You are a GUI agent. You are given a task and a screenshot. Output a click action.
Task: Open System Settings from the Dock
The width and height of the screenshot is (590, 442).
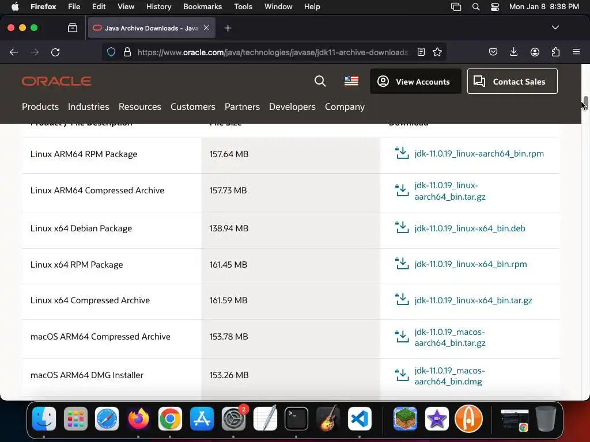tap(233, 418)
